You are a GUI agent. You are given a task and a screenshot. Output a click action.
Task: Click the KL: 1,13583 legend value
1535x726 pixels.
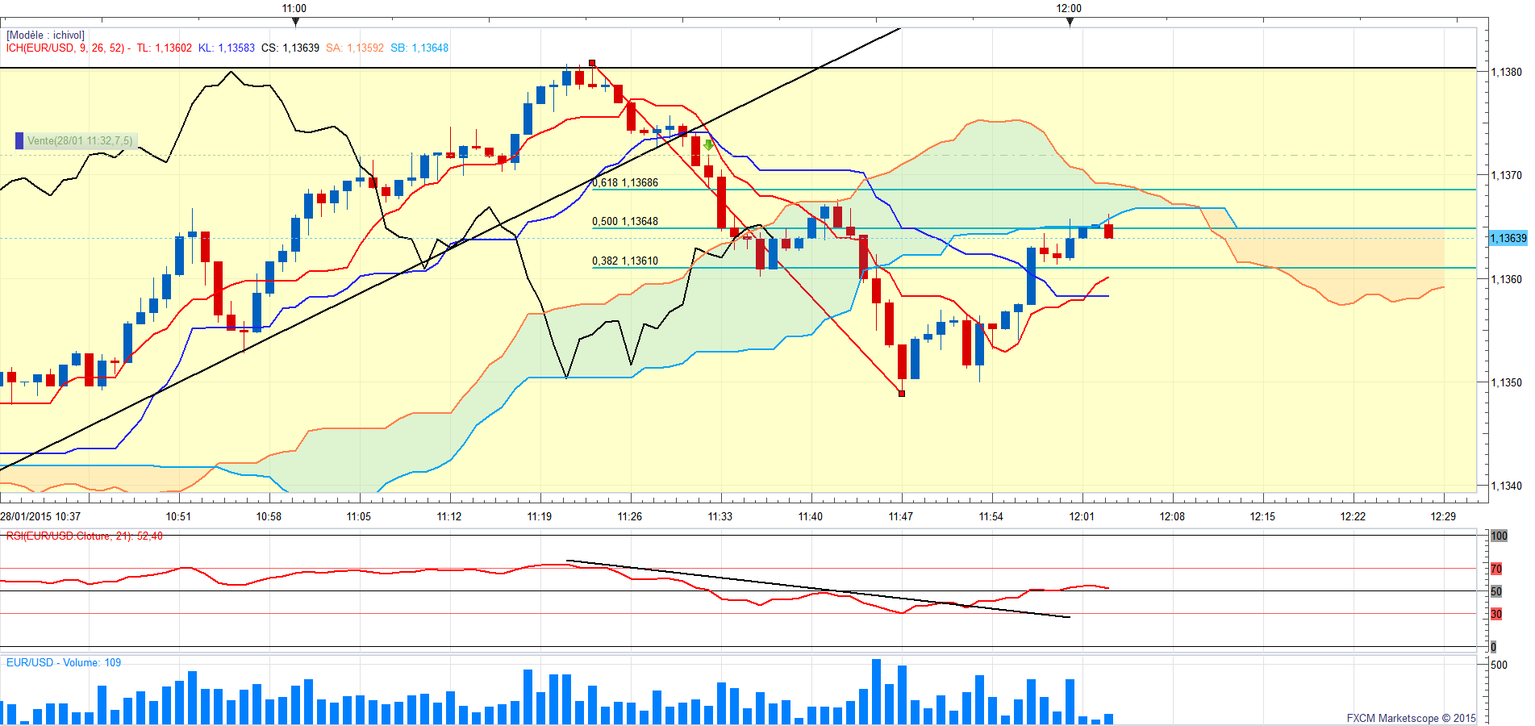tap(226, 48)
